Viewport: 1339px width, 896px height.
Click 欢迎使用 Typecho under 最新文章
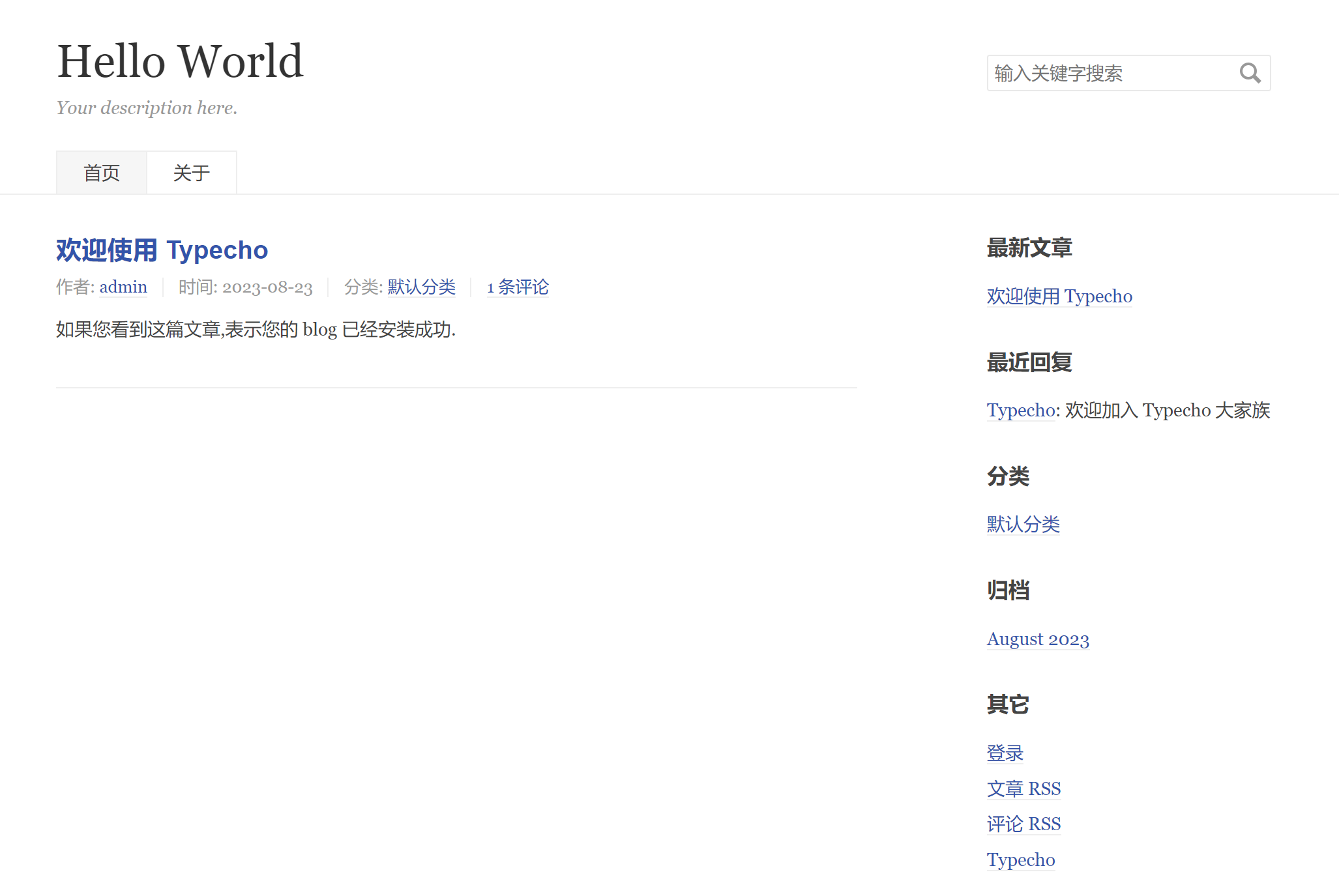[1059, 296]
